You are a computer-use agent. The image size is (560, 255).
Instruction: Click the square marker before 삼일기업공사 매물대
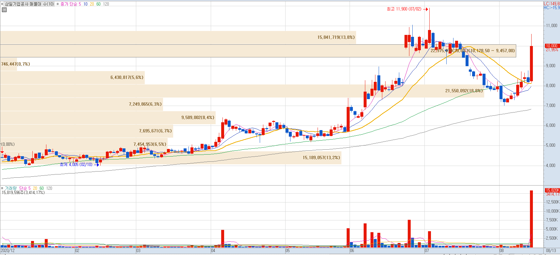pyautogui.click(x=2, y=4)
